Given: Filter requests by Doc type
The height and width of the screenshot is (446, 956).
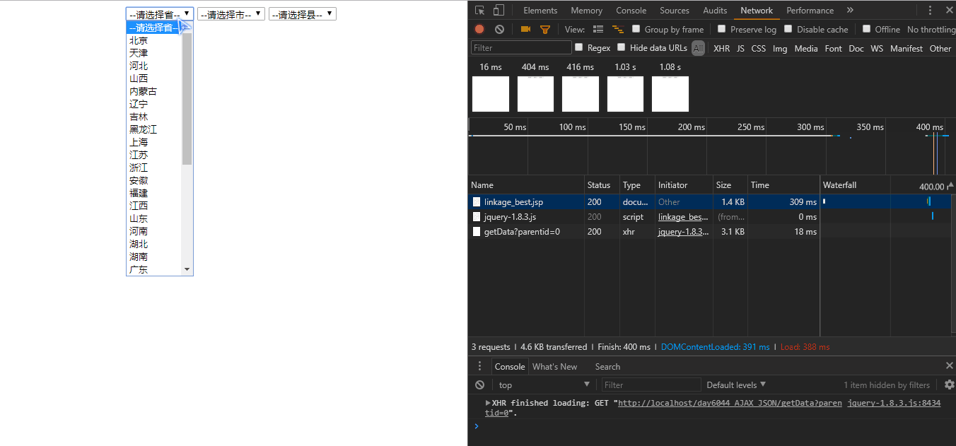Looking at the screenshot, I should tap(856, 49).
